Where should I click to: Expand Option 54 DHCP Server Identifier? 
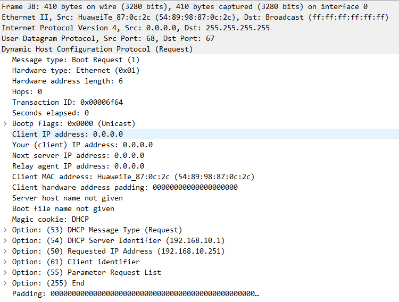[5, 240]
